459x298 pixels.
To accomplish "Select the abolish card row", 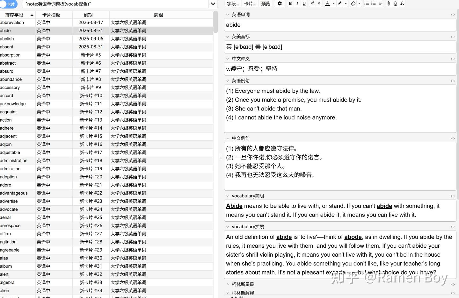I will tap(106, 39).
